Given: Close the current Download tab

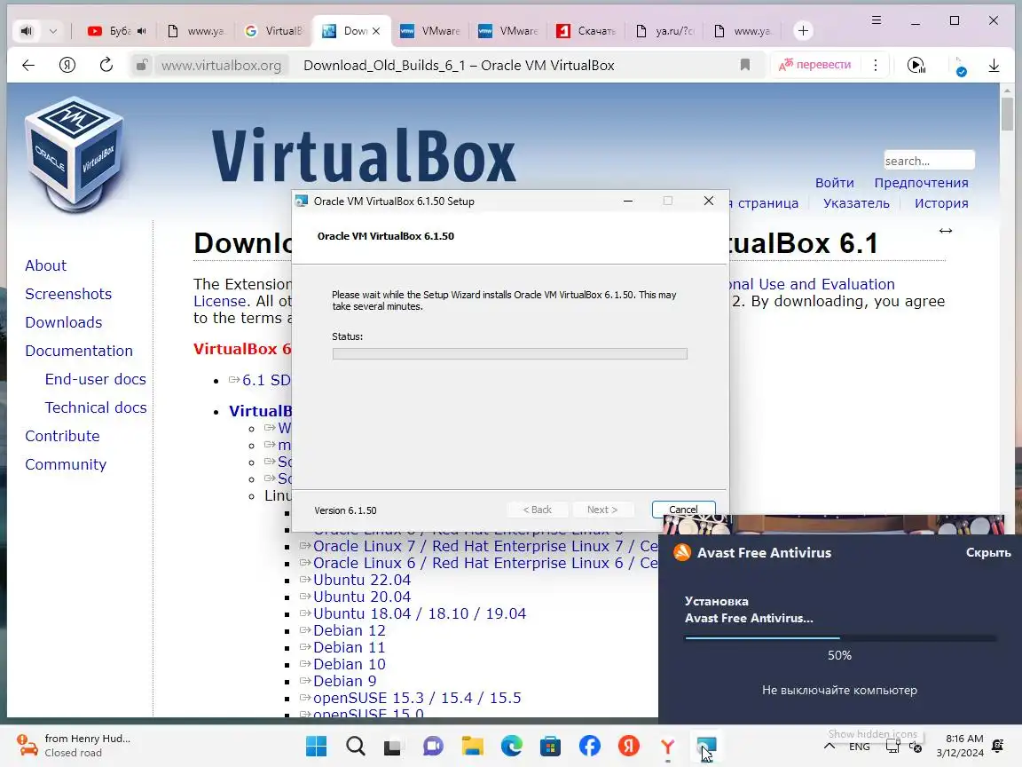Looking at the screenshot, I should [376, 31].
